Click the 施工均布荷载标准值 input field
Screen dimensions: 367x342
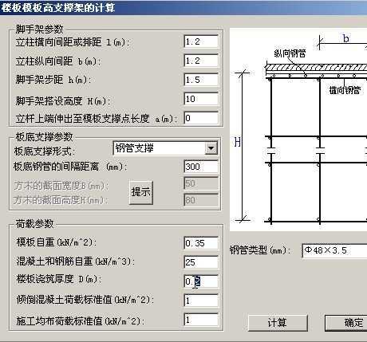(201, 320)
